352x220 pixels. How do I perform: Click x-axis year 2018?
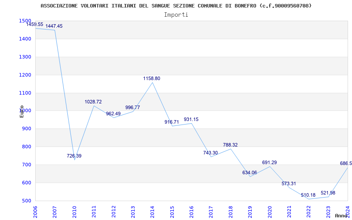click(x=231, y=212)
